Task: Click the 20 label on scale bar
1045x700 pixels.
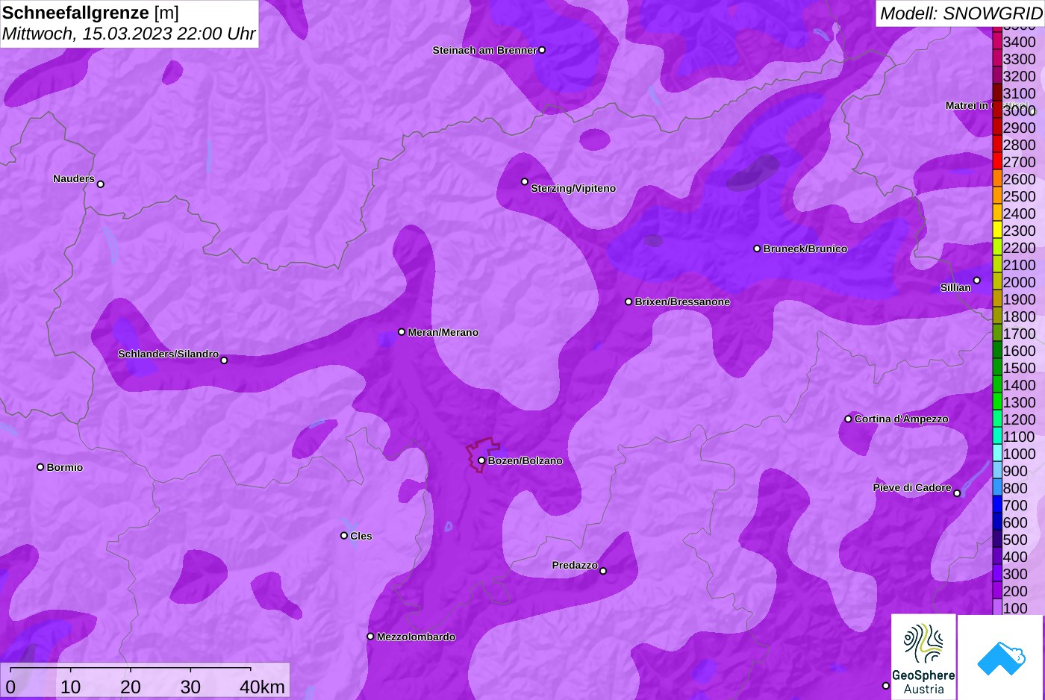Action: [131, 687]
